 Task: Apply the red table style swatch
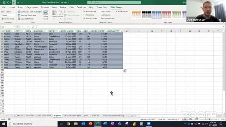click(166, 14)
